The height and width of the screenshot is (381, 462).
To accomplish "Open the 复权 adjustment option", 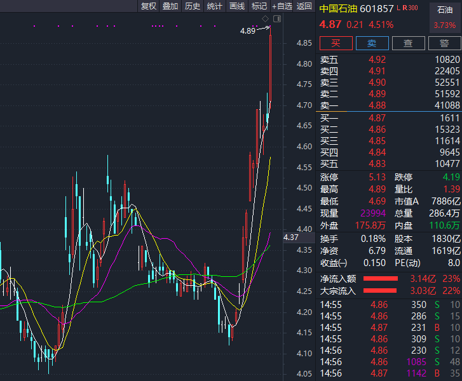I will pos(149,6).
